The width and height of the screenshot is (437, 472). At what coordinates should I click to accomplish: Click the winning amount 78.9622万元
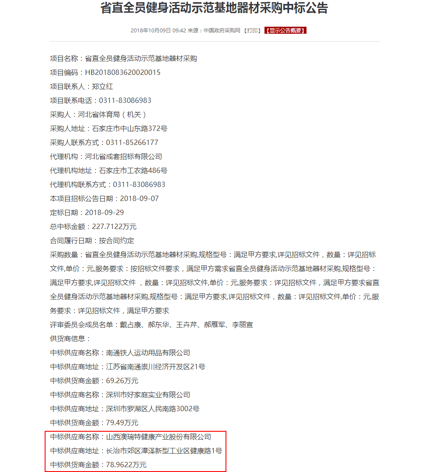pyautogui.click(x=127, y=465)
